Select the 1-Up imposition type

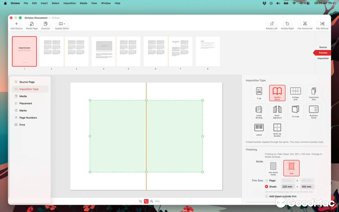click(259, 93)
